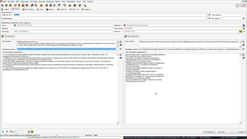Click the red circle marker in the Водитель field
This screenshot has width=247, height=139.
click(x=125, y=25)
